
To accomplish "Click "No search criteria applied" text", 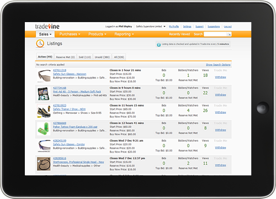I will [x=50, y=65].
